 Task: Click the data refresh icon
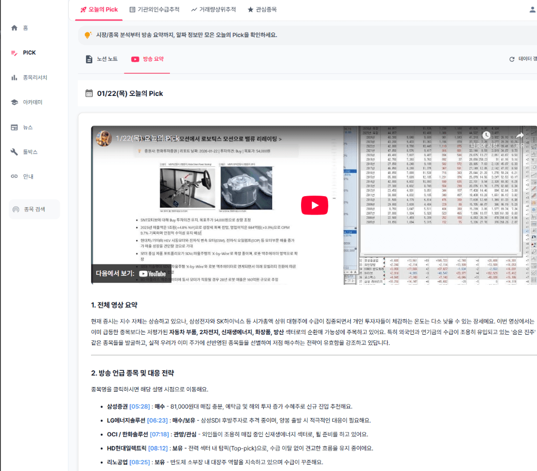pos(512,59)
